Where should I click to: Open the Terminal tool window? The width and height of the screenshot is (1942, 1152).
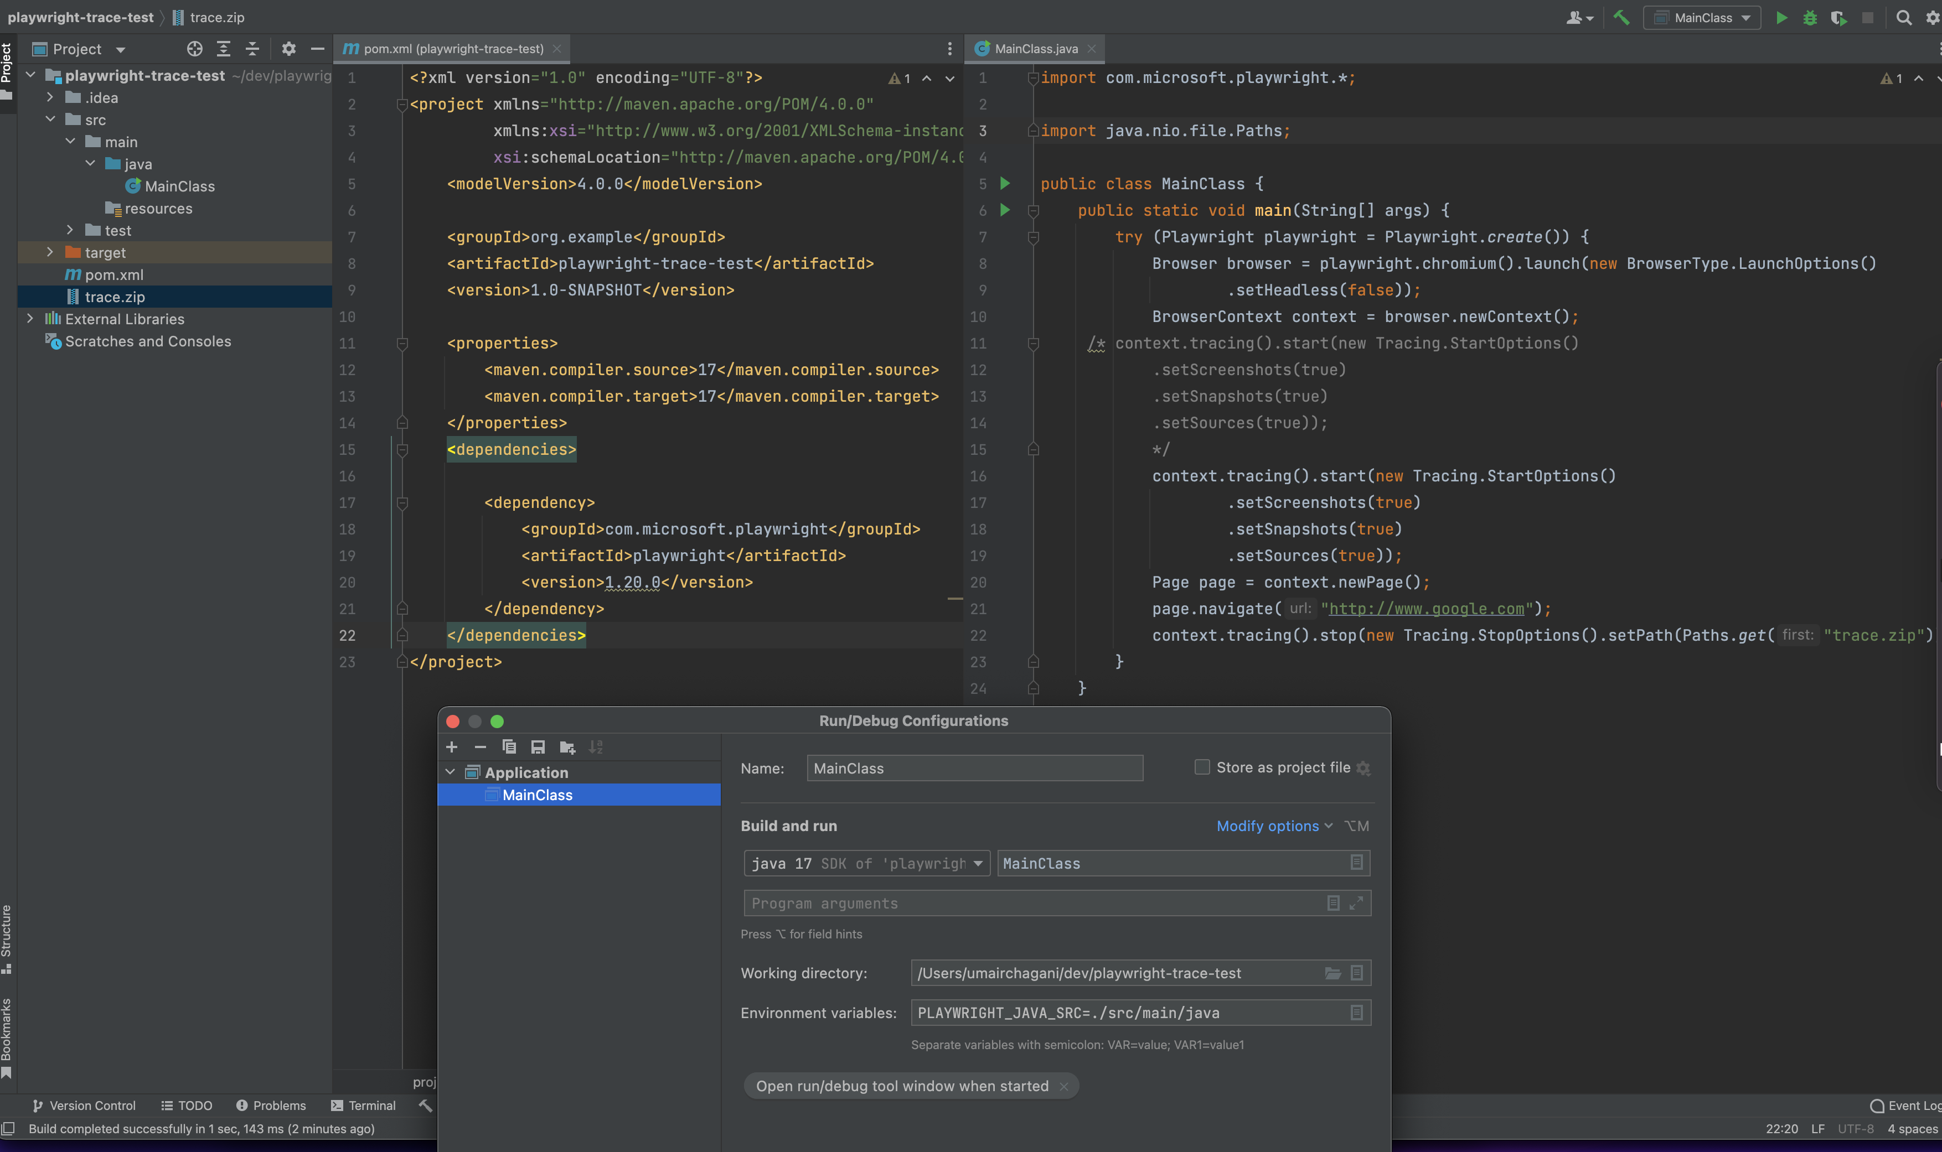pos(371,1104)
